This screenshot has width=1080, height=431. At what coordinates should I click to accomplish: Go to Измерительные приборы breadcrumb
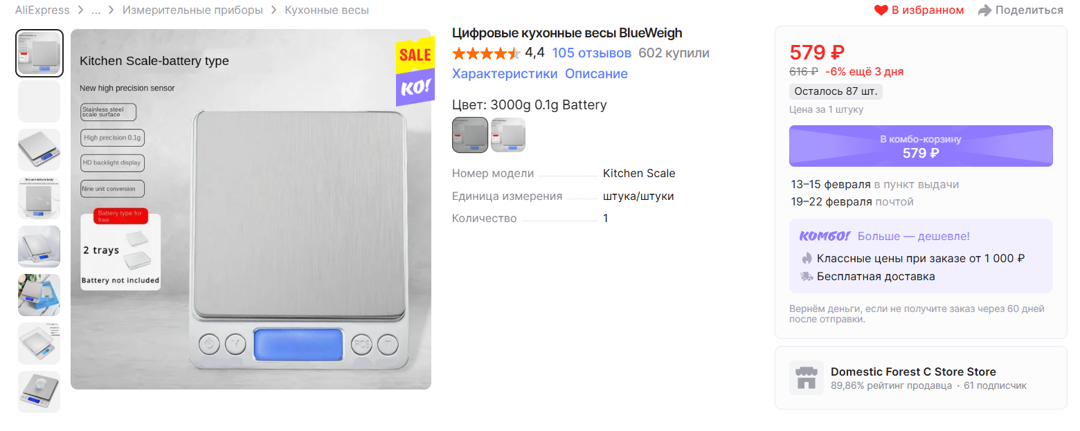coord(192,10)
